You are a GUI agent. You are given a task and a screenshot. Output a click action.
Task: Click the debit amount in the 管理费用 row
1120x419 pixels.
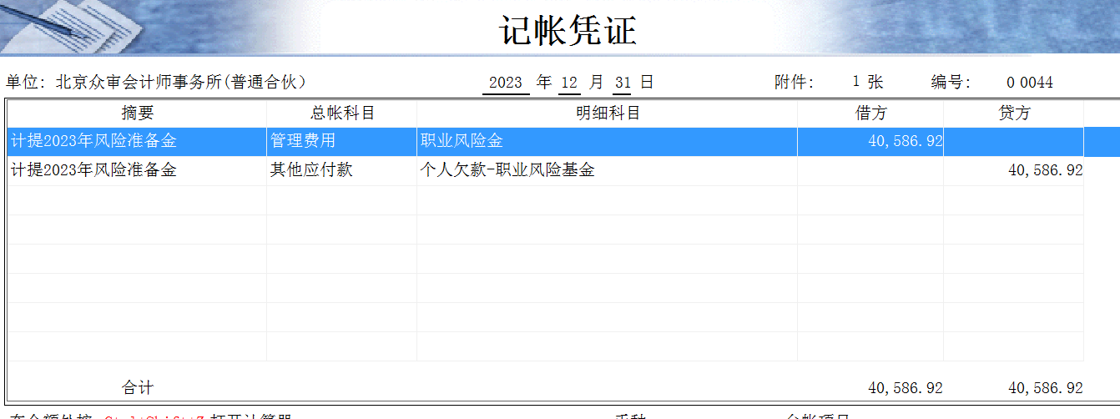905,141
